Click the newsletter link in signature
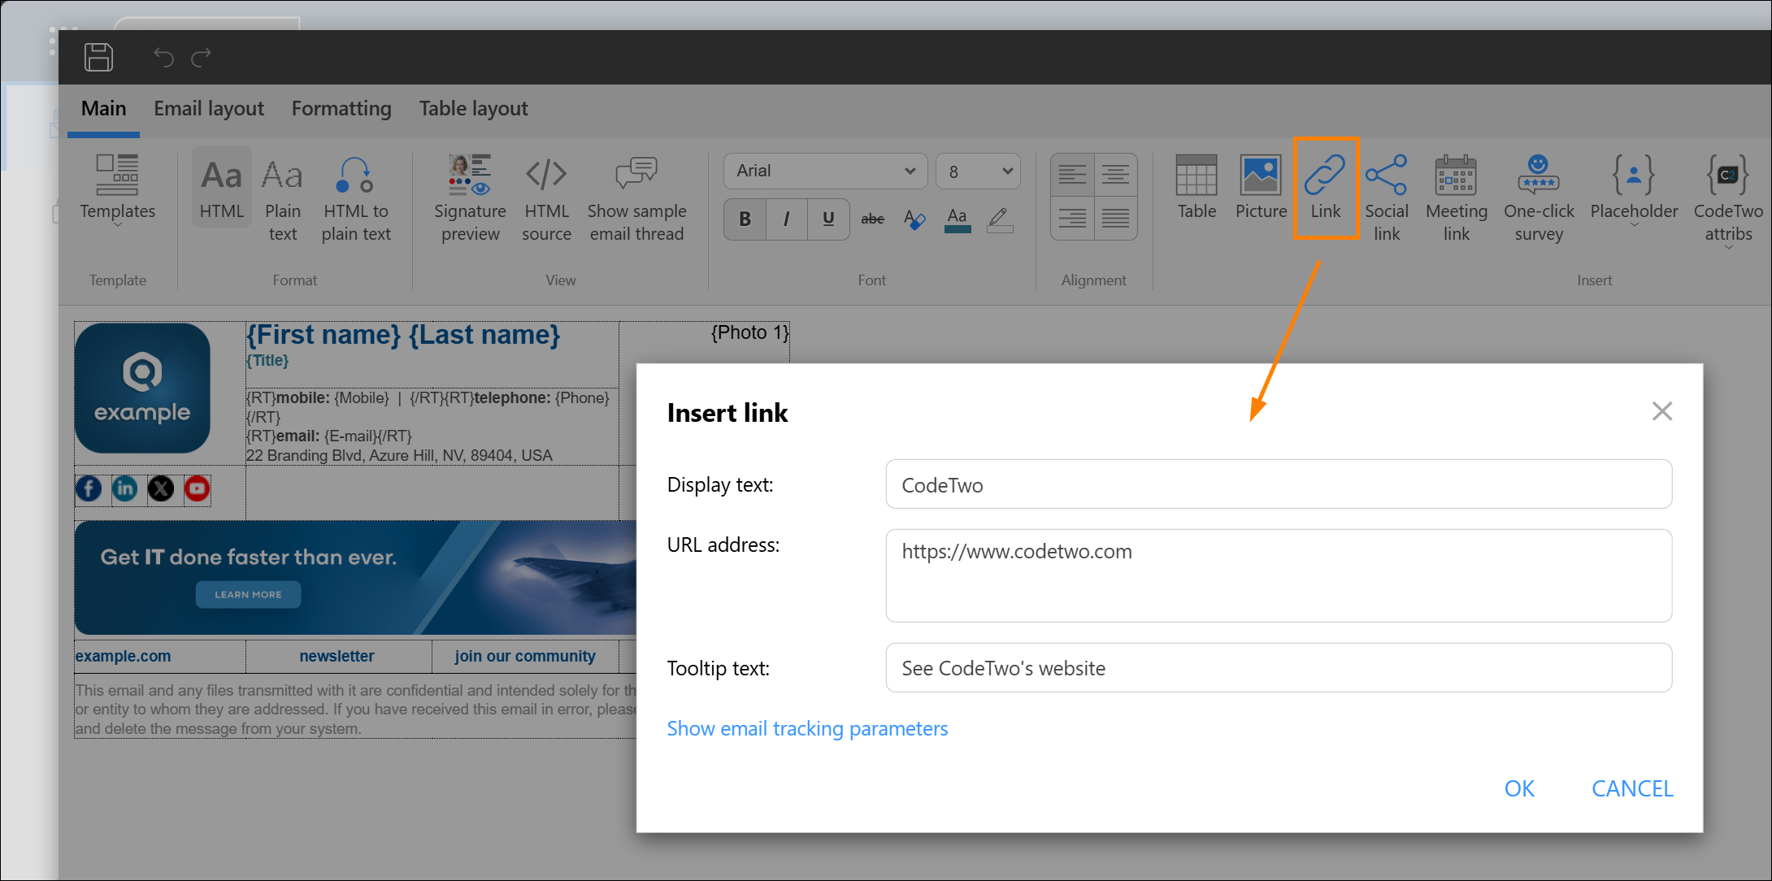Viewport: 1772px width, 881px height. [337, 657]
